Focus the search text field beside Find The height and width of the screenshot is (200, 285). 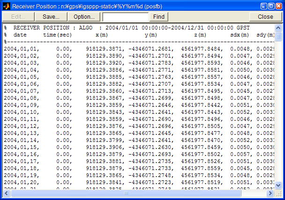point(125,16)
